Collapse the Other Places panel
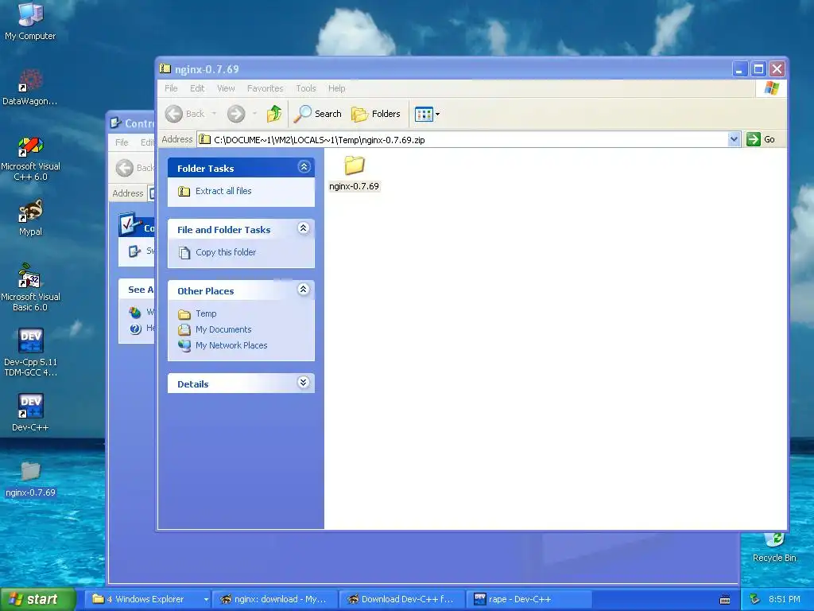 tap(304, 290)
